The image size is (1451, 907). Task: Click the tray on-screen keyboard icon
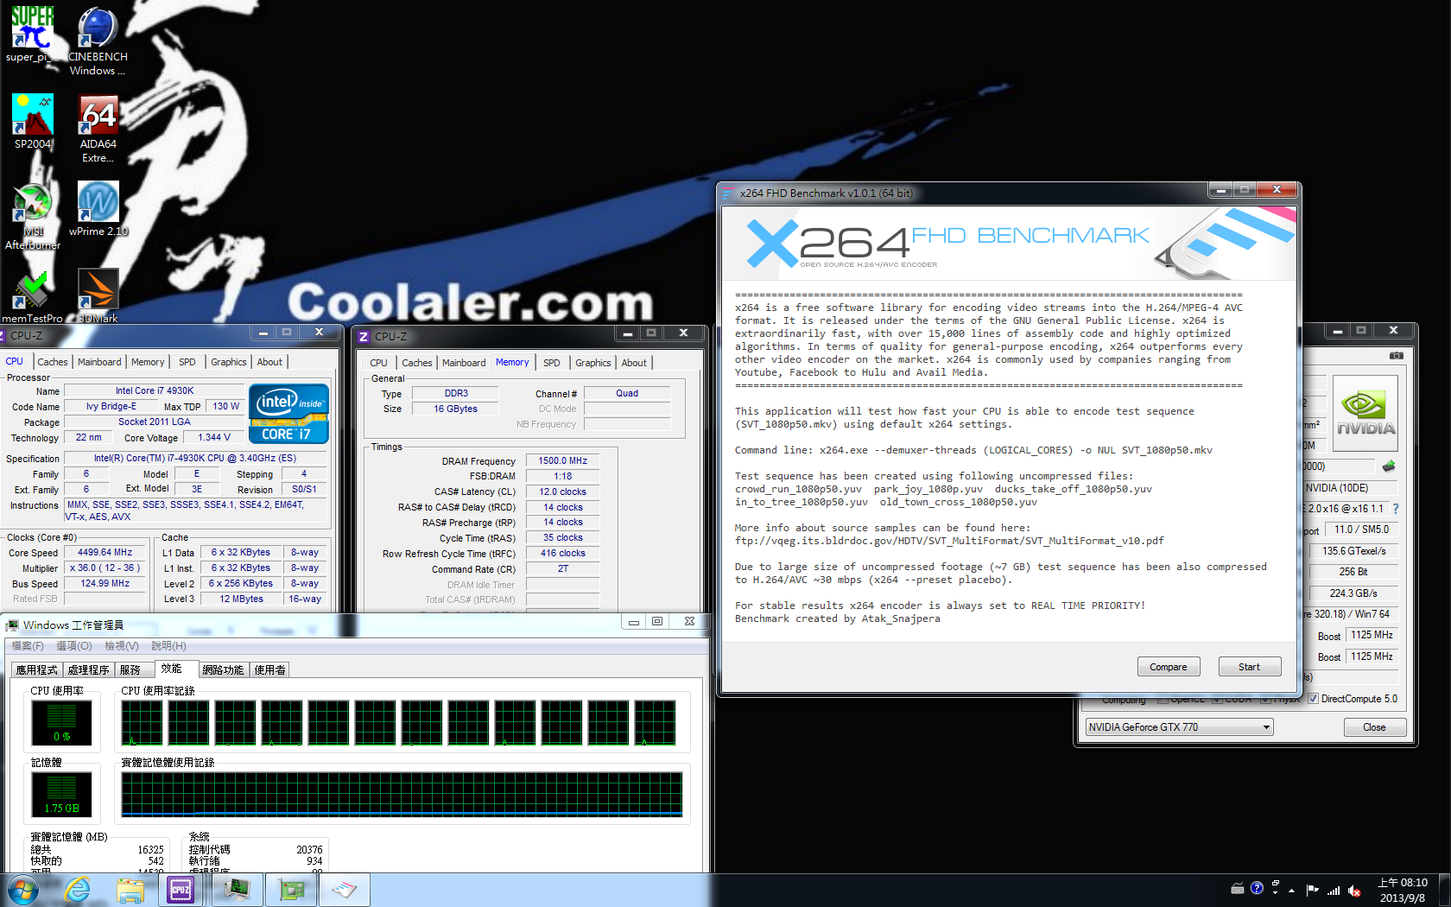(1238, 888)
